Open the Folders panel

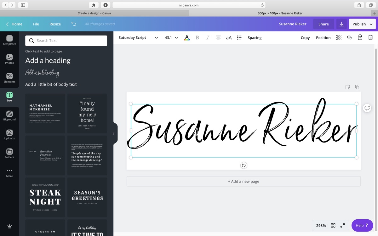[x=9, y=154]
